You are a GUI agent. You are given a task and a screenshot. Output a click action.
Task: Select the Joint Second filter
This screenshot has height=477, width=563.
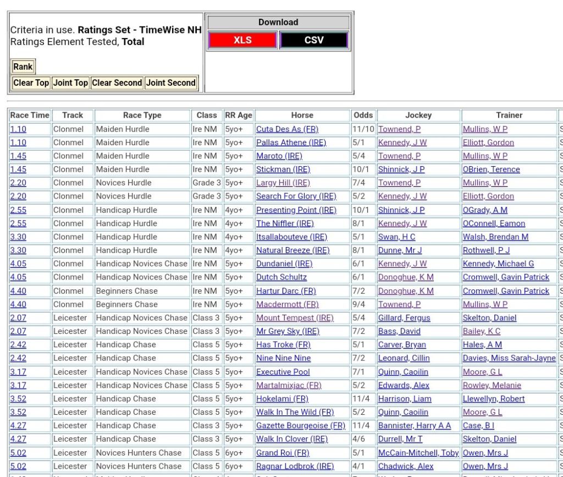pyautogui.click(x=170, y=83)
